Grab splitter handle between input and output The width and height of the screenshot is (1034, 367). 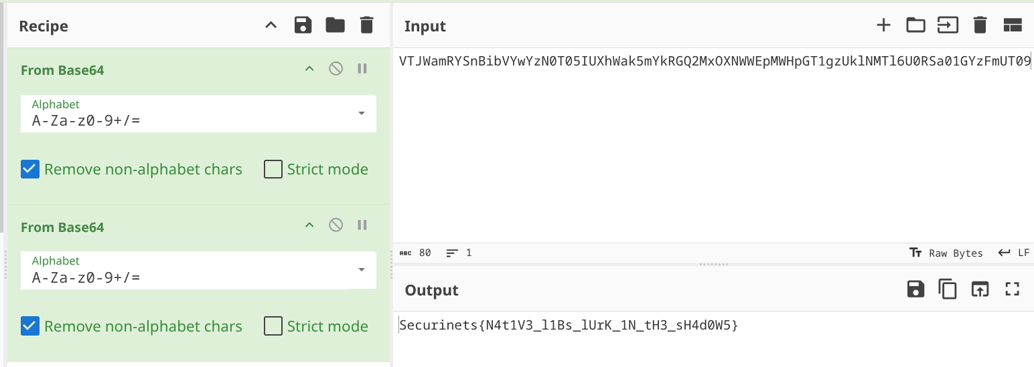pos(713,264)
